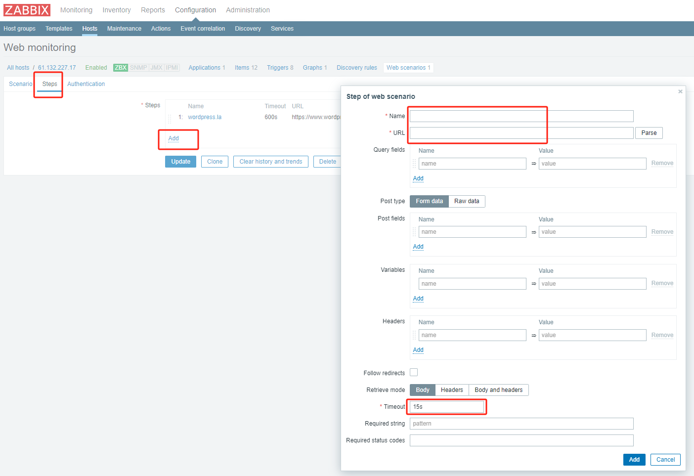The image size is (694, 476).
Task: Click drag handle in Post fields row
Action: coord(414,232)
